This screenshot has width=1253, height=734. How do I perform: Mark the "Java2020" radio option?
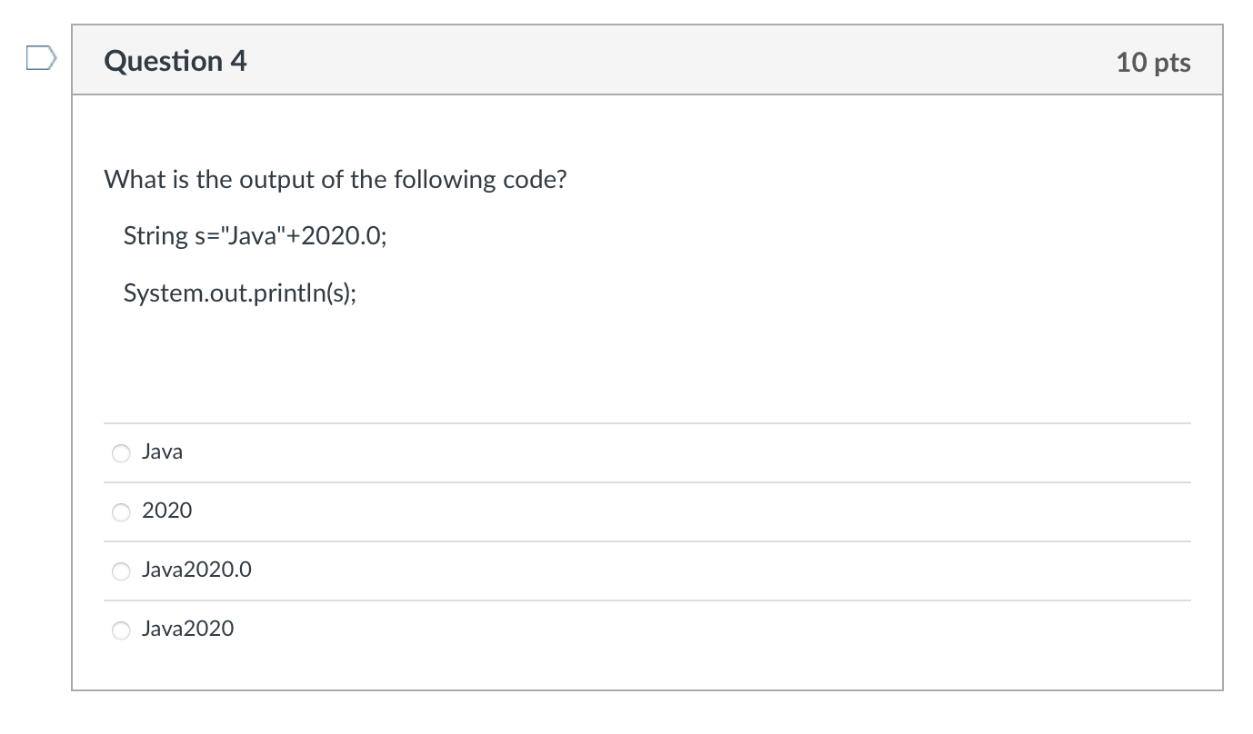click(122, 630)
